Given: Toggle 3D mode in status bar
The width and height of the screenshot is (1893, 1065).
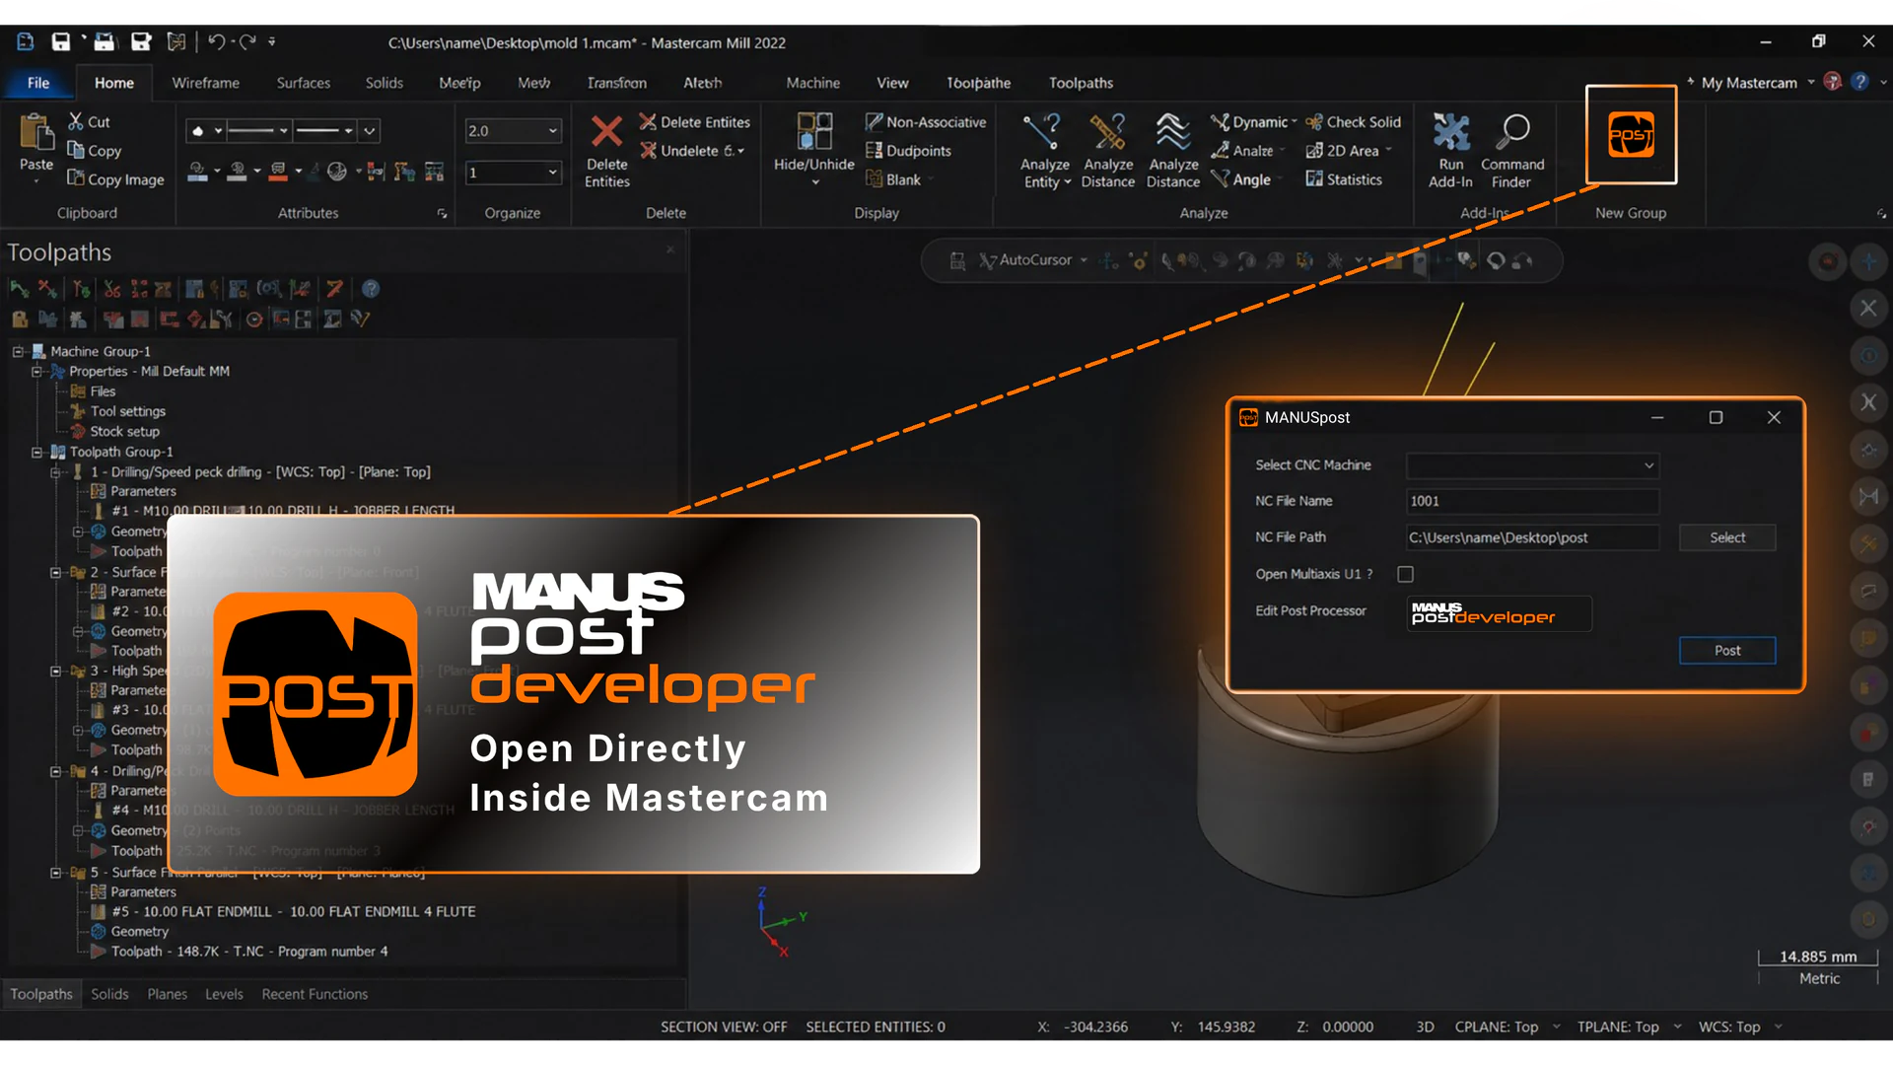Looking at the screenshot, I should click(x=1425, y=1027).
